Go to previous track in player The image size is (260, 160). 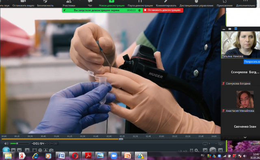click(205, 150)
